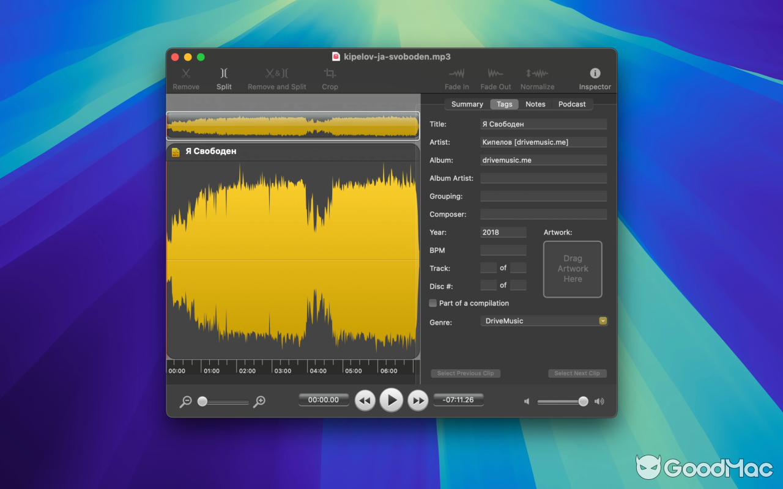Viewport: 783px width, 489px height.
Task: Click the zoom-in magnifier icon
Action: pos(259,401)
